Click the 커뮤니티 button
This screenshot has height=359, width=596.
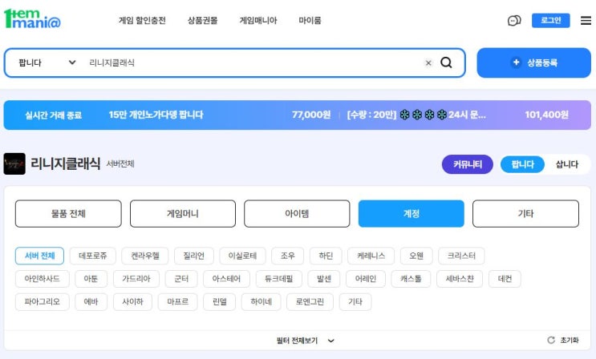(x=467, y=164)
